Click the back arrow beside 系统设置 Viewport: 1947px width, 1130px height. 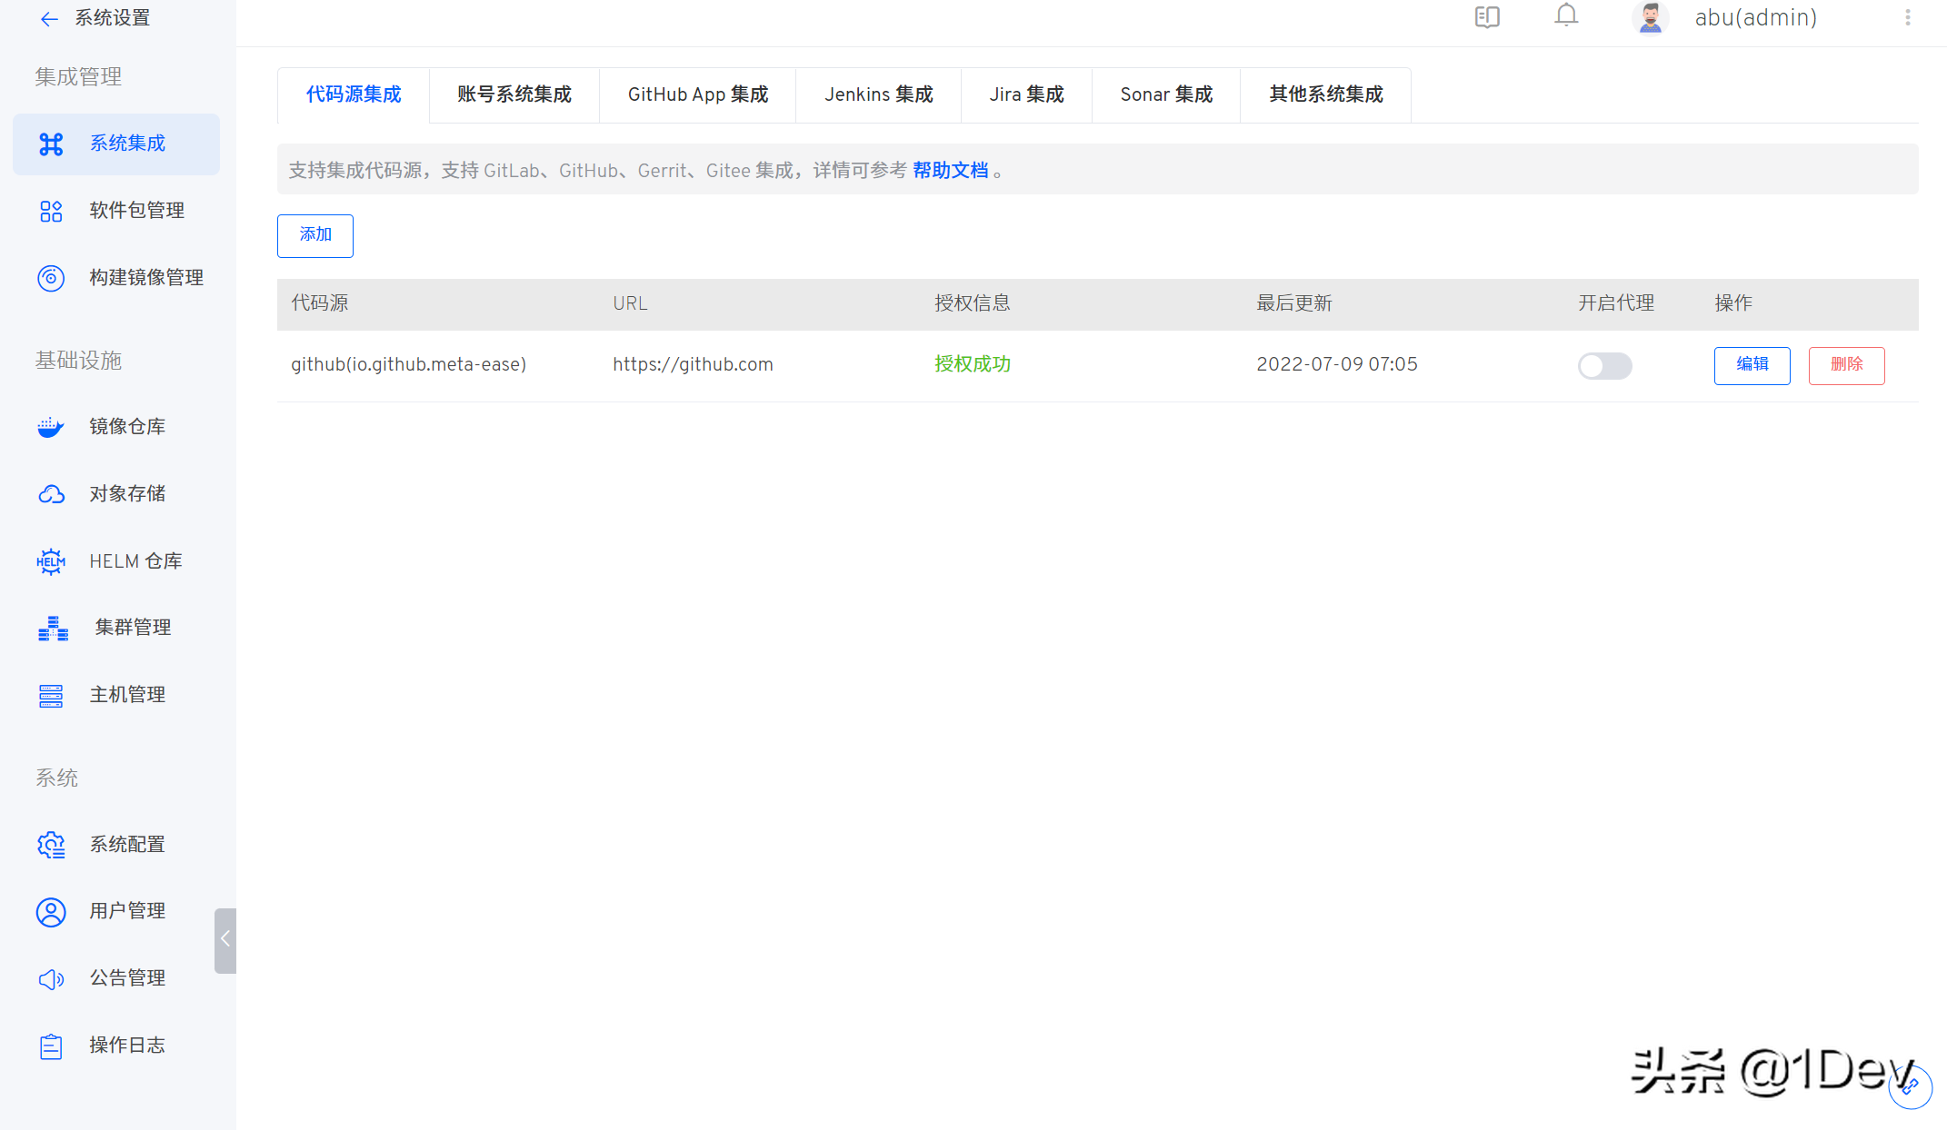49,18
